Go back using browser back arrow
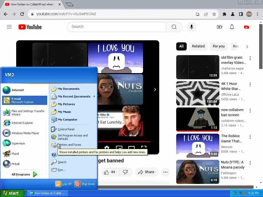The height and width of the screenshot is (197, 263). tap(6, 14)
